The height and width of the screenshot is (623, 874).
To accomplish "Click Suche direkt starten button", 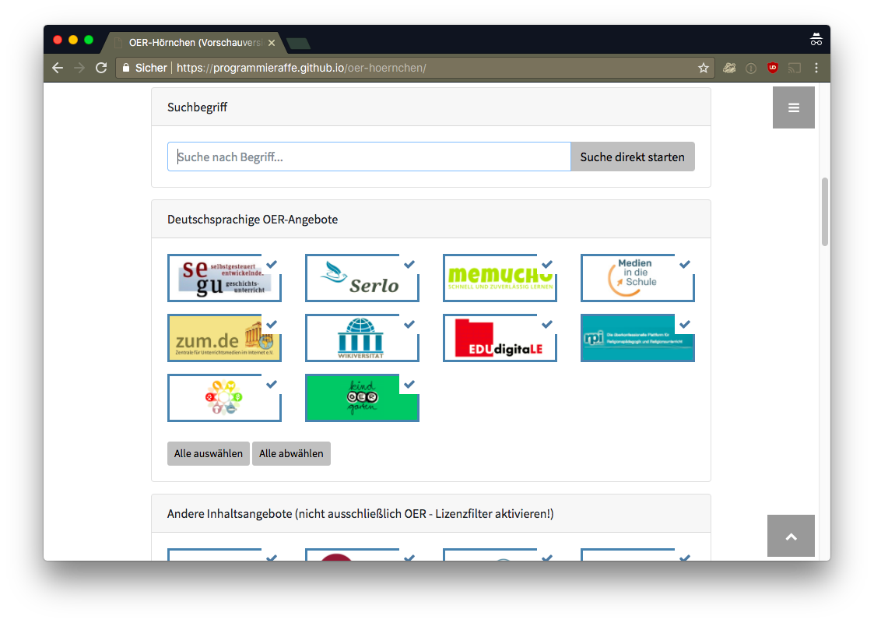I will tap(633, 157).
